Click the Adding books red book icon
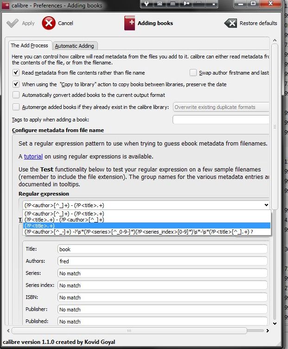The image size is (288, 349). (130, 23)
